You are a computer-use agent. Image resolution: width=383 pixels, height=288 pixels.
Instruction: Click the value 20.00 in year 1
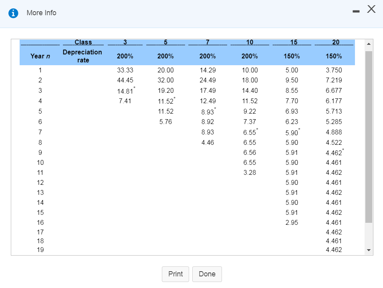pyautogui.click(x=165, y=70)
